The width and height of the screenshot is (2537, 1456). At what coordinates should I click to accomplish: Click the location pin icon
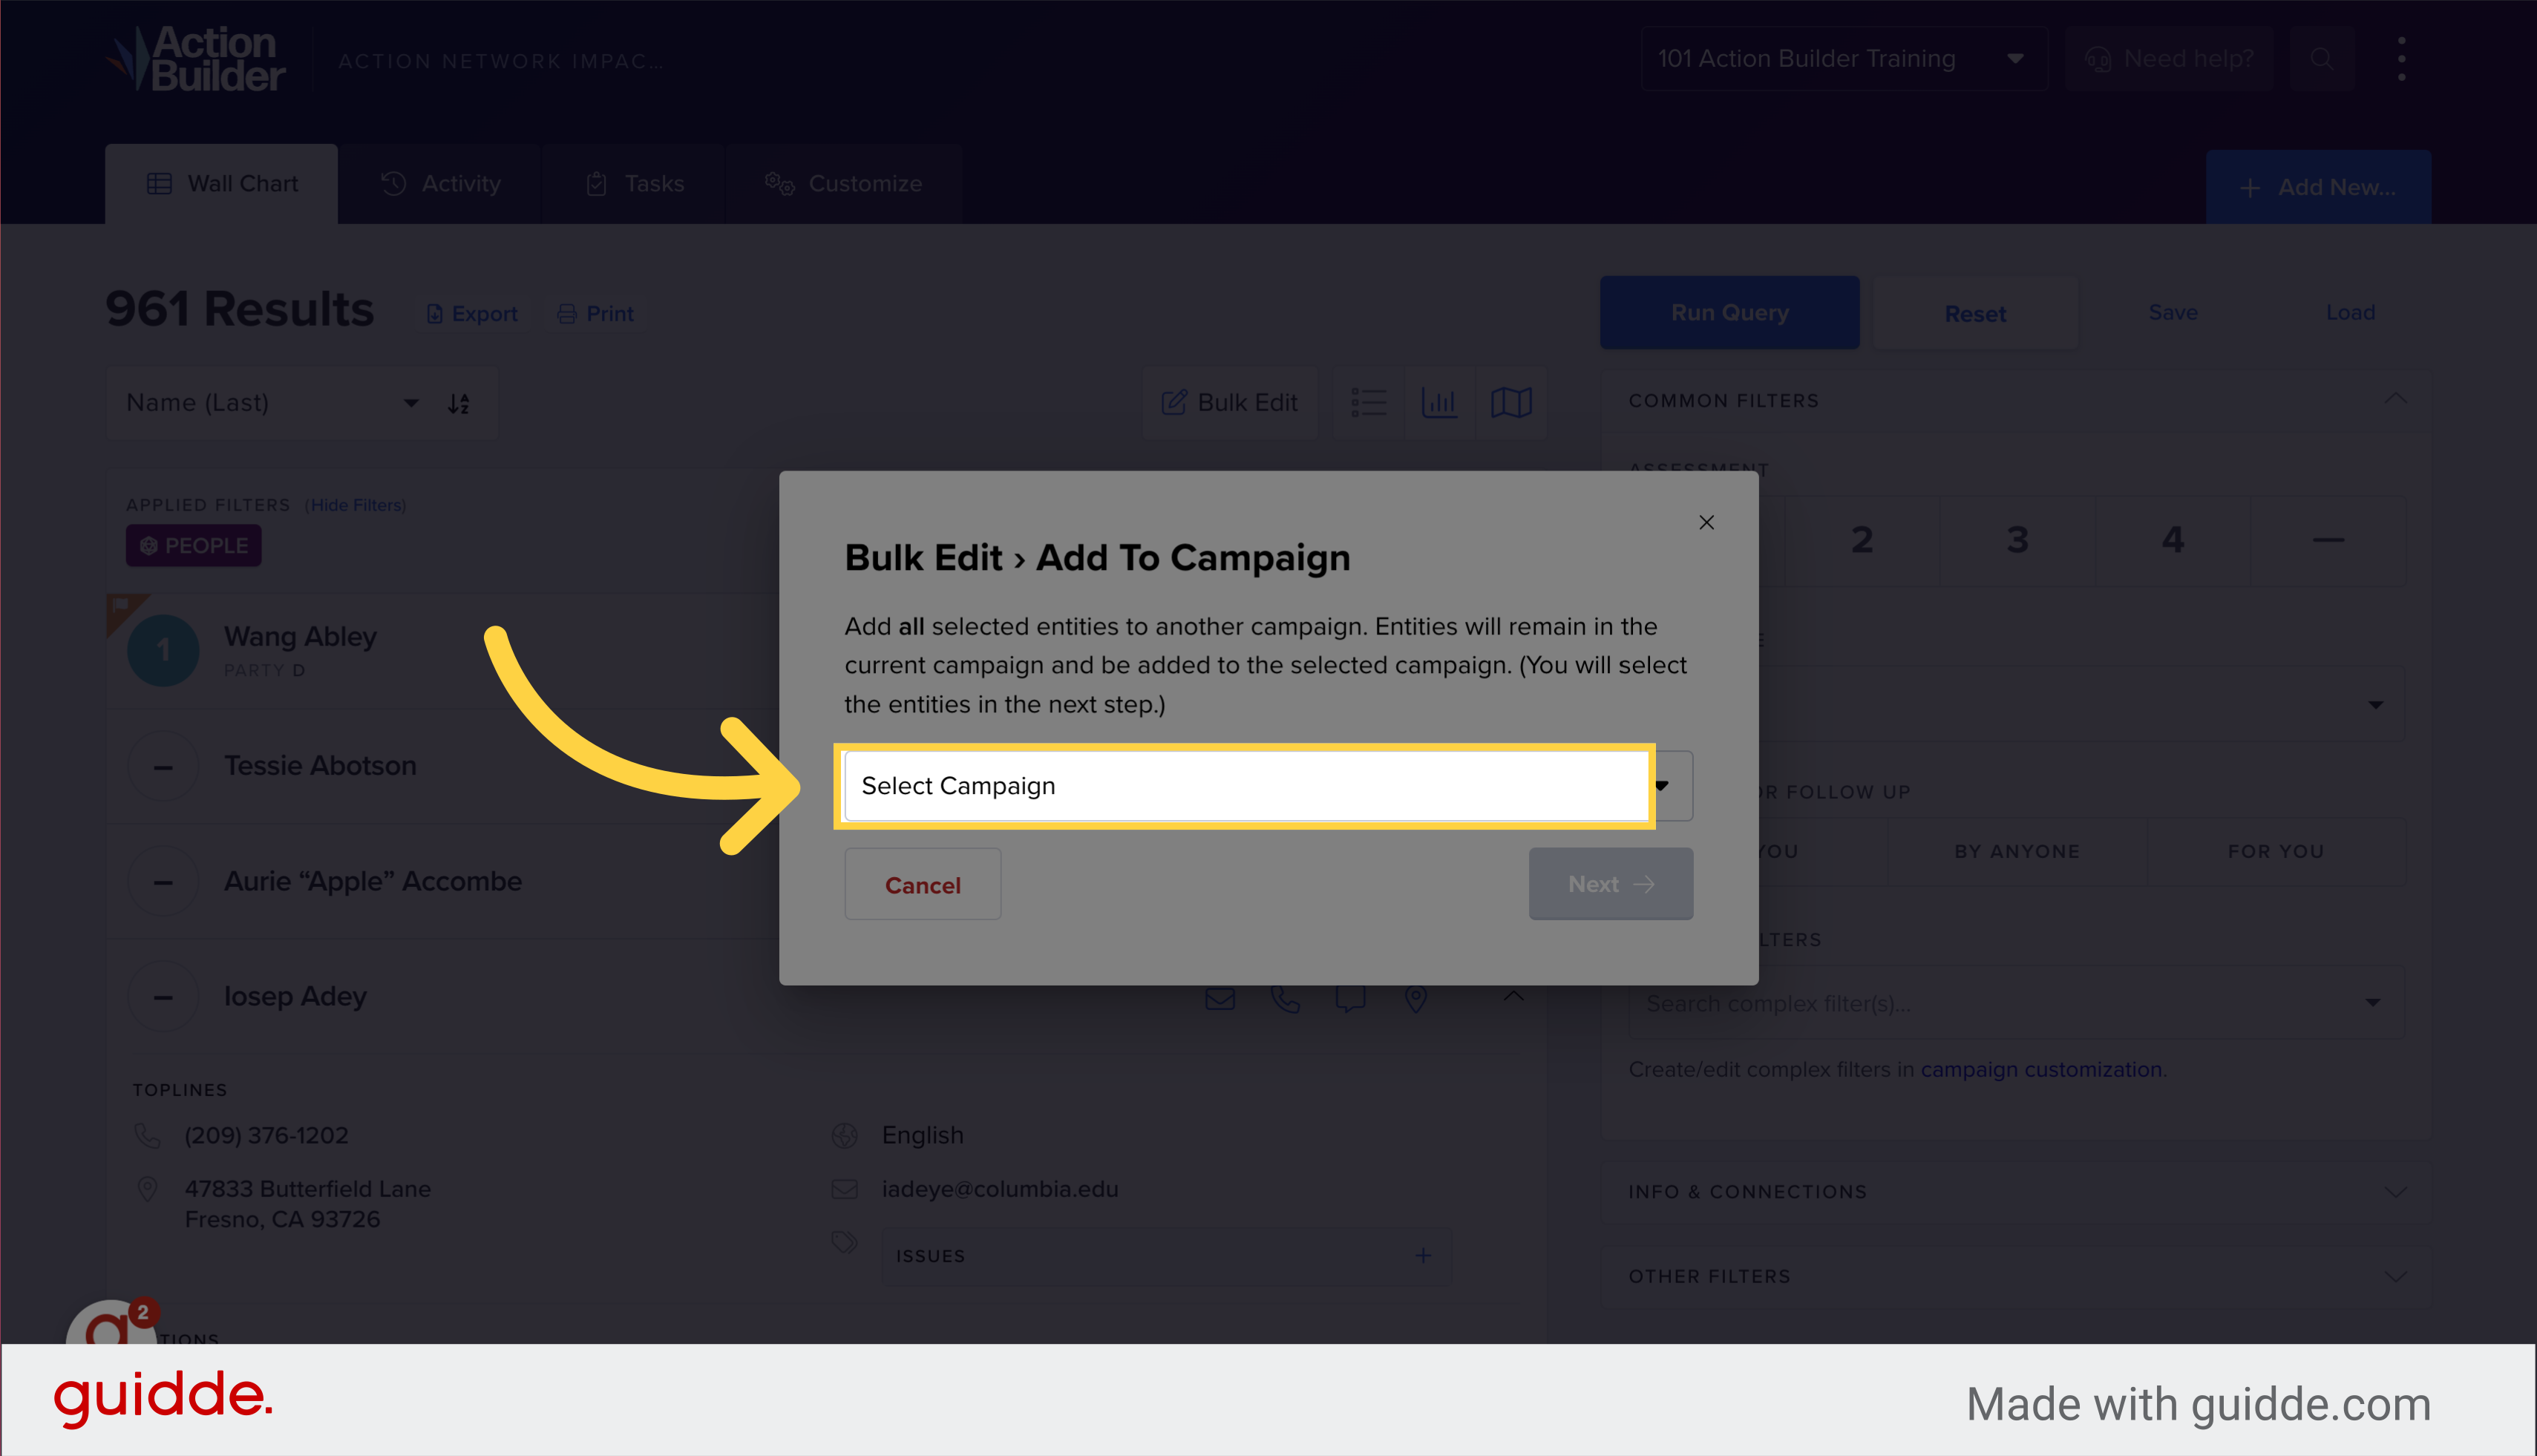(1416, 998)
